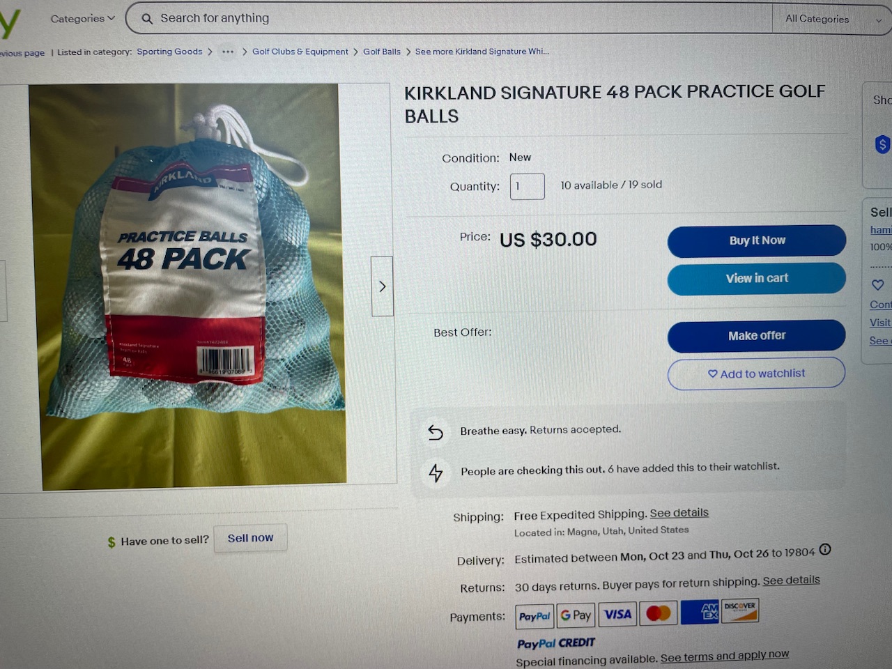892x669 pixels.
Task: Open shipping See details link
Action: tap(679, 513)
